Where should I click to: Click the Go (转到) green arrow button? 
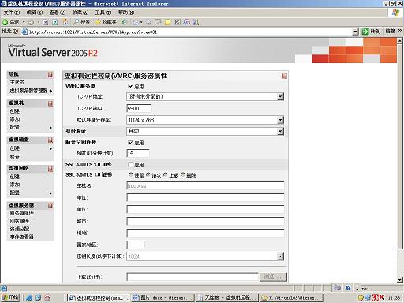click(371, 32)
